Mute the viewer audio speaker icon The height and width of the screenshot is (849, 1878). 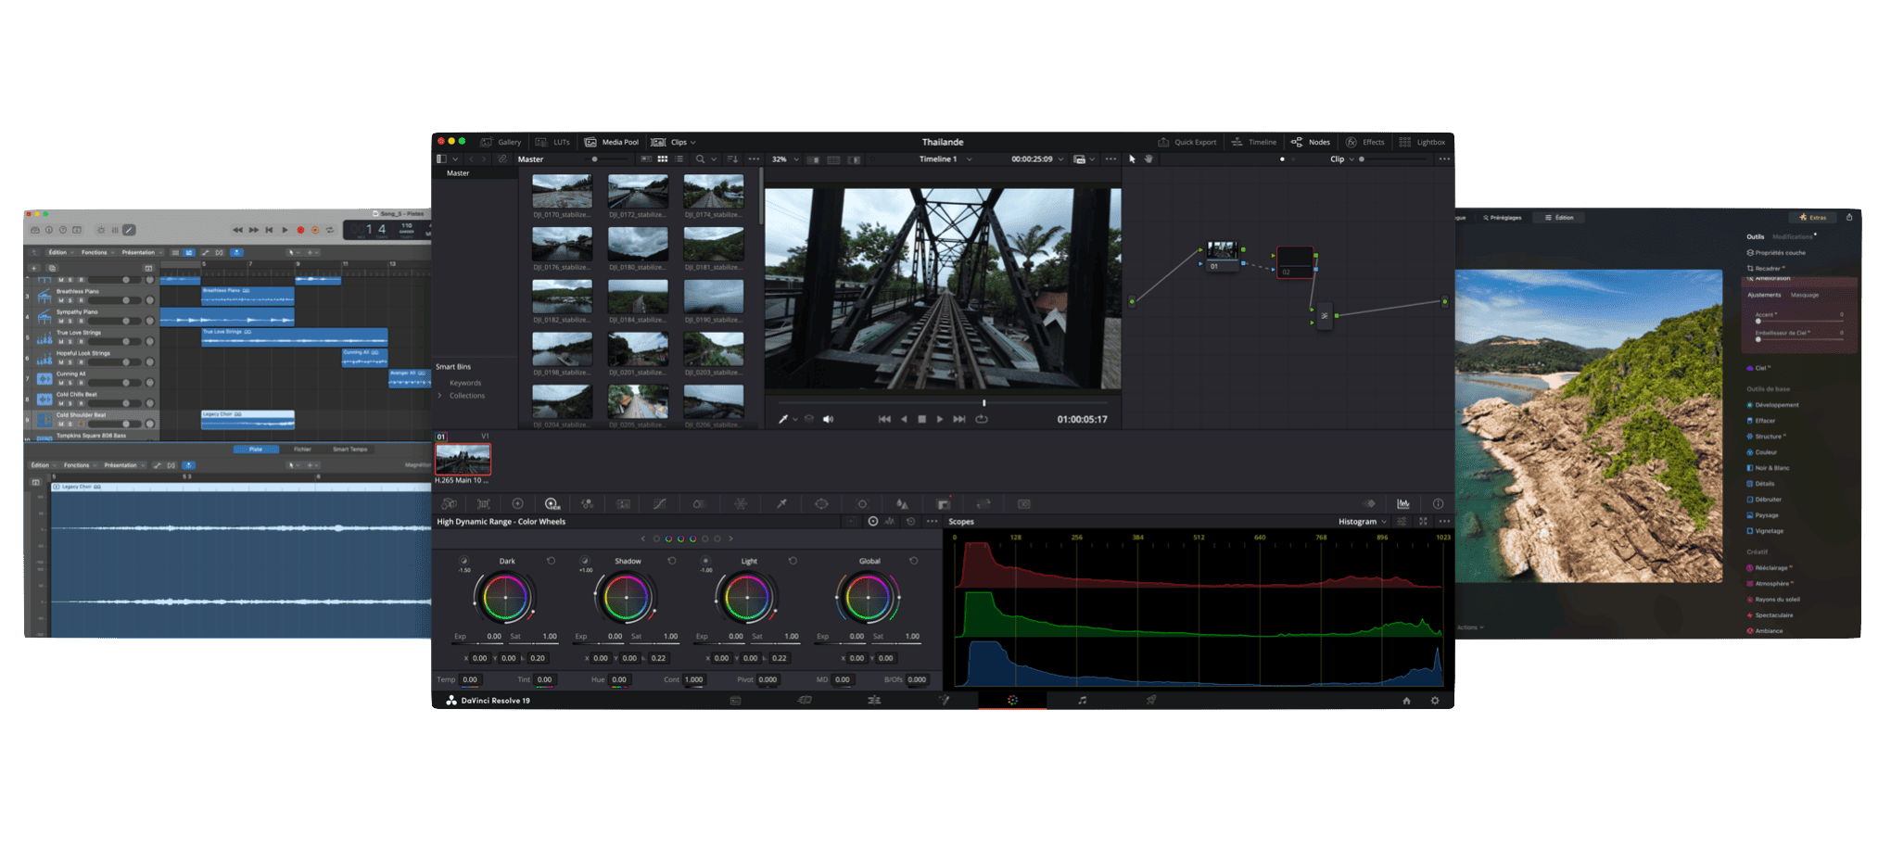[828, 419]
